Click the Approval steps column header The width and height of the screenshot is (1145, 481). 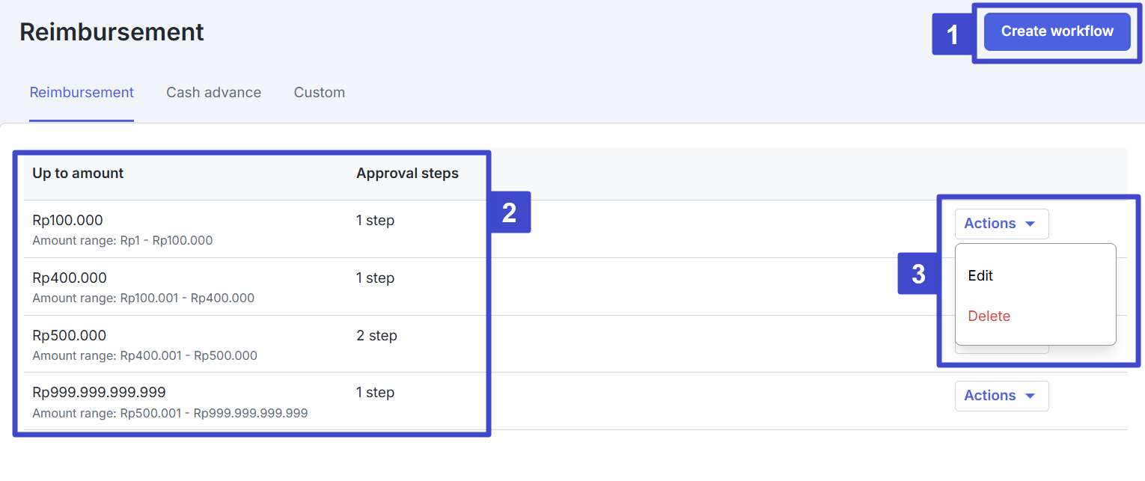coord(407,174)
